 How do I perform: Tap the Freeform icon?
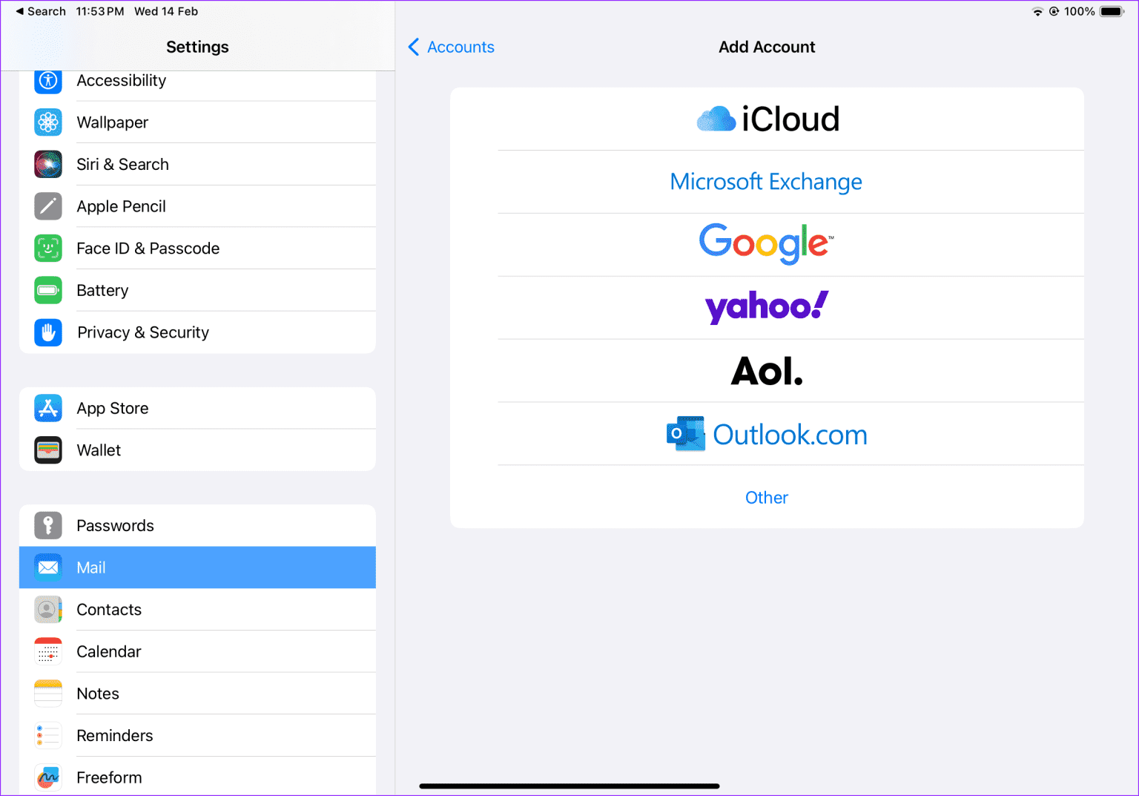(x=48, y=777)
